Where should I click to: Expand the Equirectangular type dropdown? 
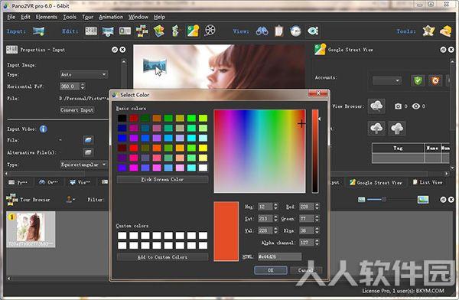(x=83, y=165)
